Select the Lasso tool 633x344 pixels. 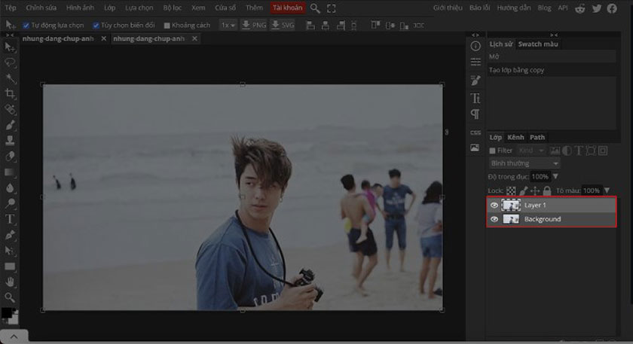tap(10, 62)
